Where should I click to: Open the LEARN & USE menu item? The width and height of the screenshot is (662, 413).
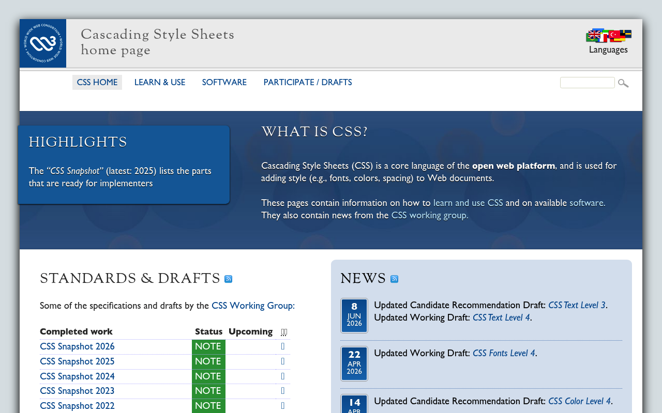160,83
